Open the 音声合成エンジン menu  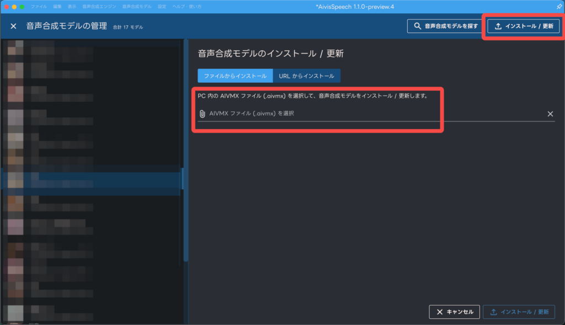(x=99, y=6)
